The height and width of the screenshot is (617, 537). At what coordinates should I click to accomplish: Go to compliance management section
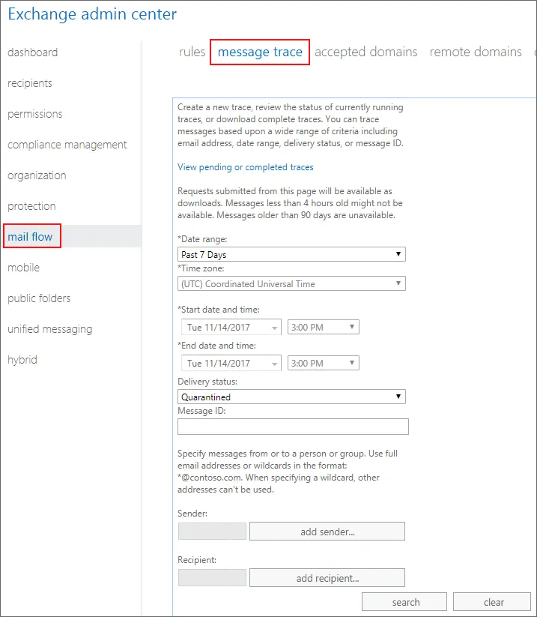click(67, 145)
